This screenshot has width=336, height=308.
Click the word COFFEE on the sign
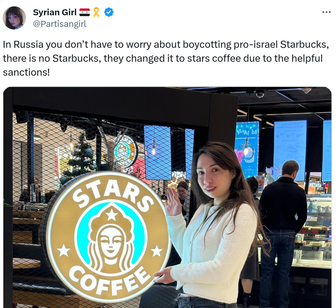click(110, 280)
